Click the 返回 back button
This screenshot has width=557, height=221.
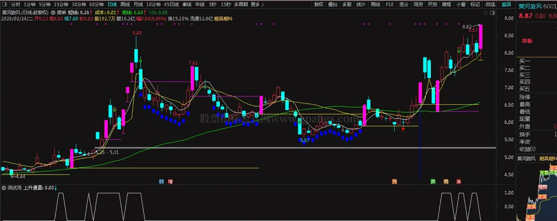pos(506,5)
